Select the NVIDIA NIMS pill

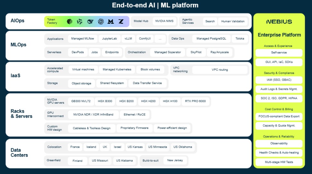pyautogui.click(x=165, y=21)
